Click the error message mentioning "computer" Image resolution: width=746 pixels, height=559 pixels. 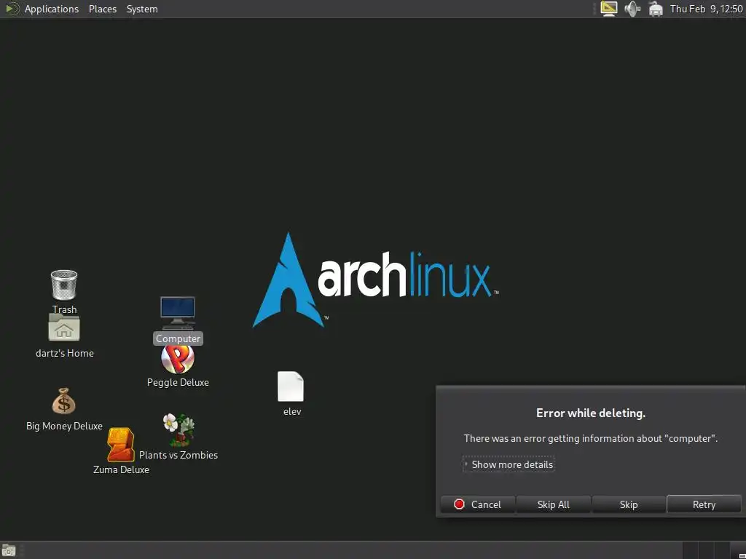click(590, 438)
